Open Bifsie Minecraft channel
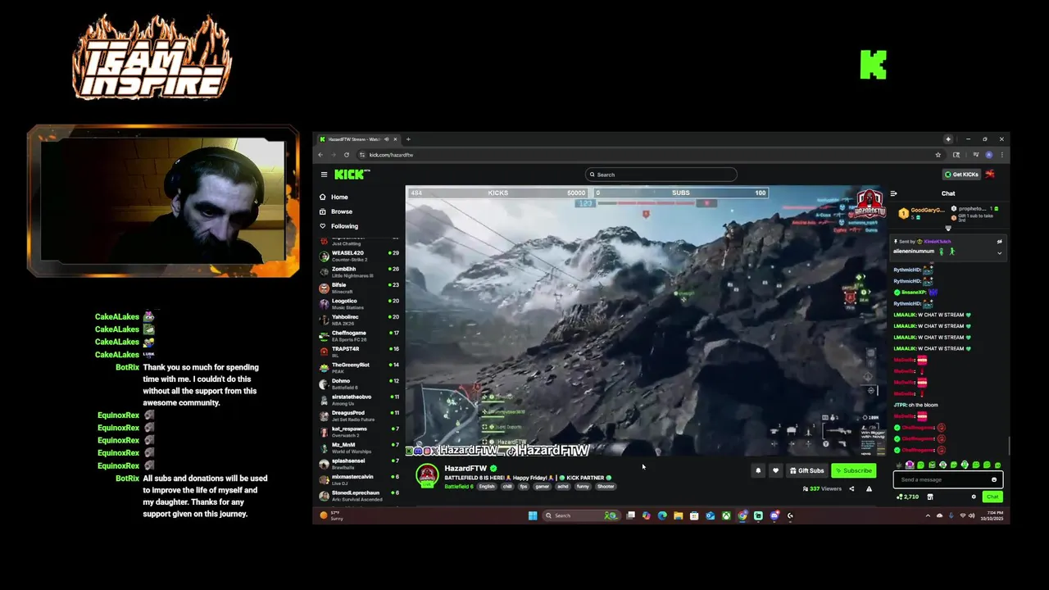1049x590 pixels. click(359, 288)
